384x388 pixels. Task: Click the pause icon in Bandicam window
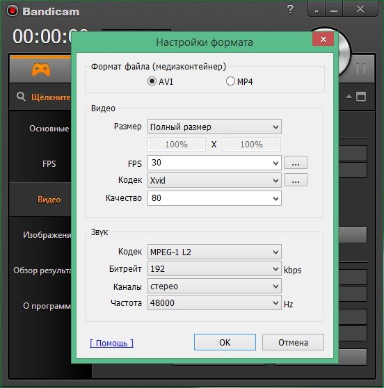[x=361, y=69]
